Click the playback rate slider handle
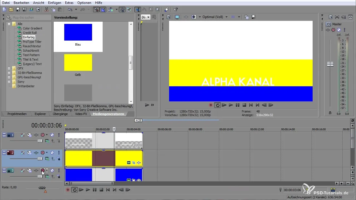 point(42,188)
